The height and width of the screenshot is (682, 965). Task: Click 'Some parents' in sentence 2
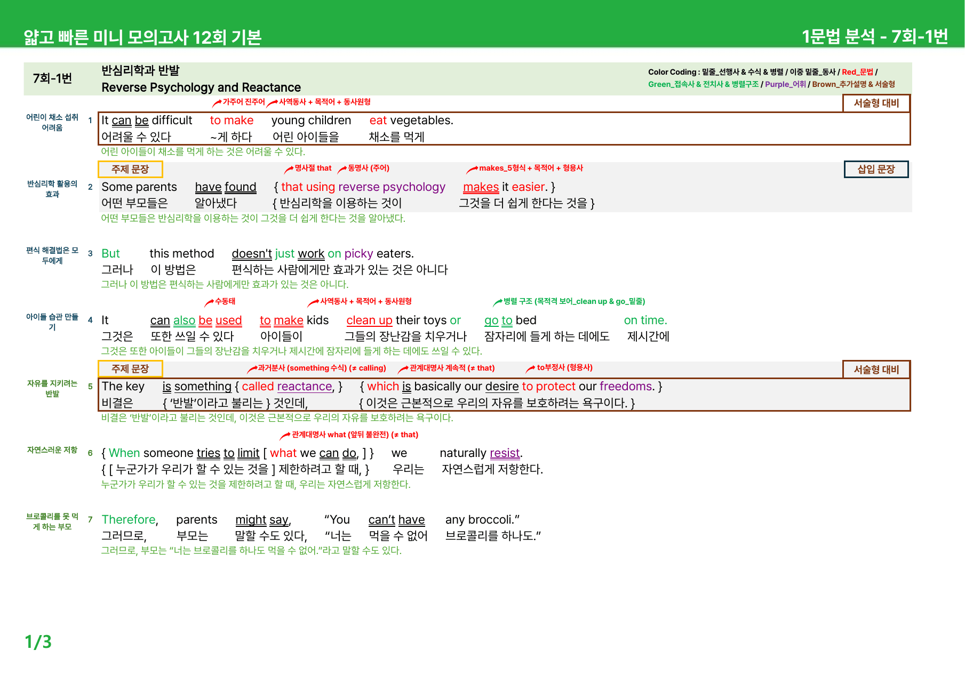139,187
